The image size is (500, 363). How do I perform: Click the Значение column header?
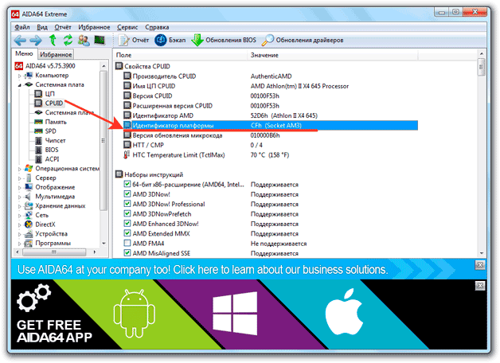pyautogui.click(x=333, y=55)
